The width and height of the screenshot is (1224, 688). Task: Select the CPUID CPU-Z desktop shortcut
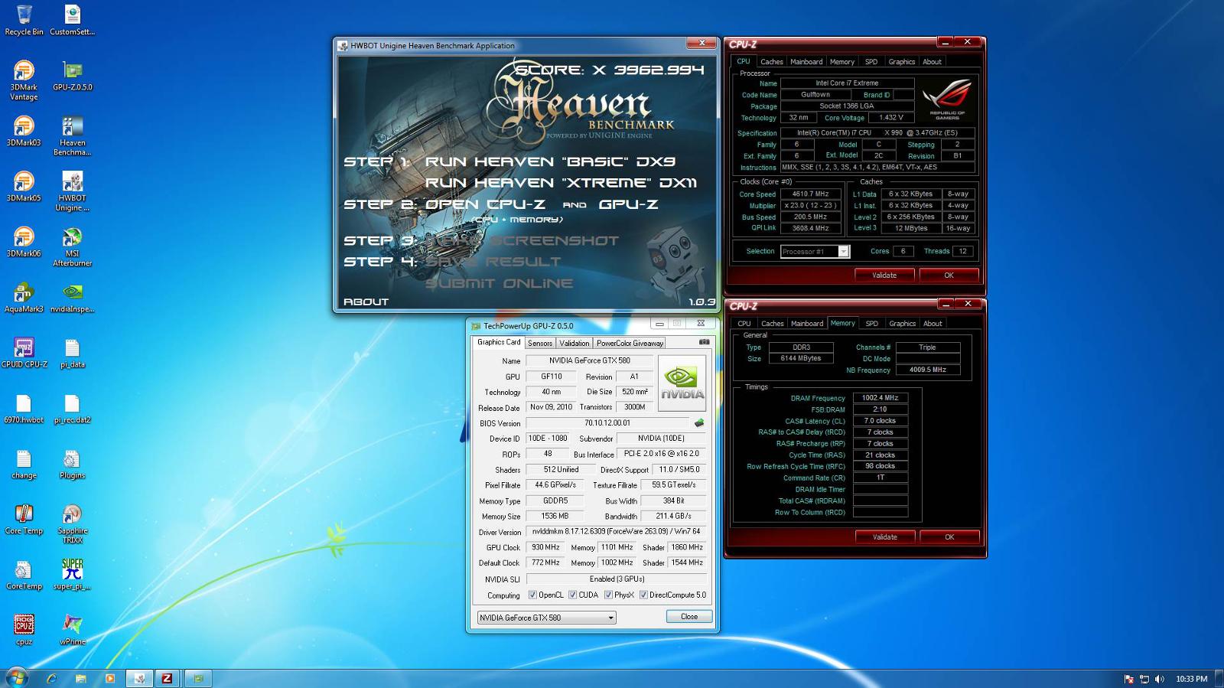tap(24, 353)
